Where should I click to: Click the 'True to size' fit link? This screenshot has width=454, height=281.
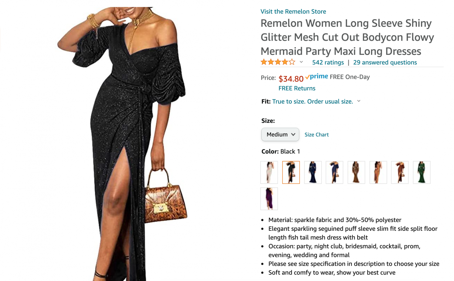312,102
